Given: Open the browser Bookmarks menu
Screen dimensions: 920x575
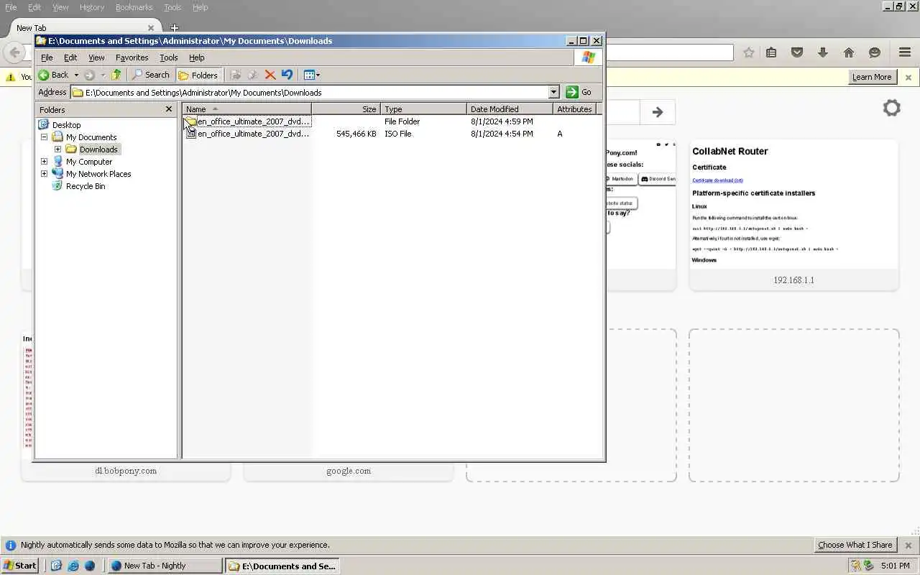Looking at the screenshot, I should (x=134, y=7).
